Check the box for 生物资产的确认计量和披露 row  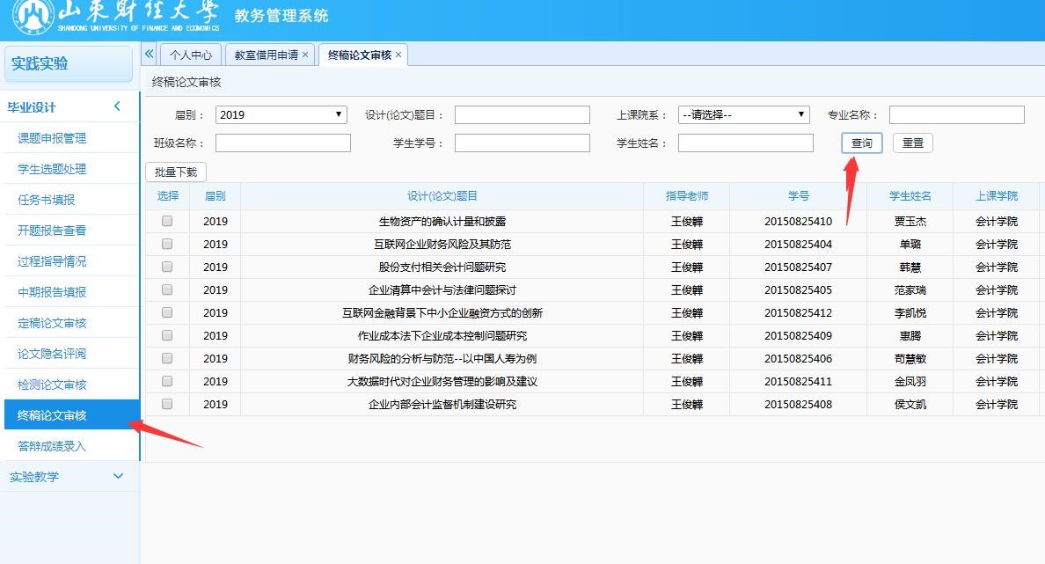tap(167, 222)
